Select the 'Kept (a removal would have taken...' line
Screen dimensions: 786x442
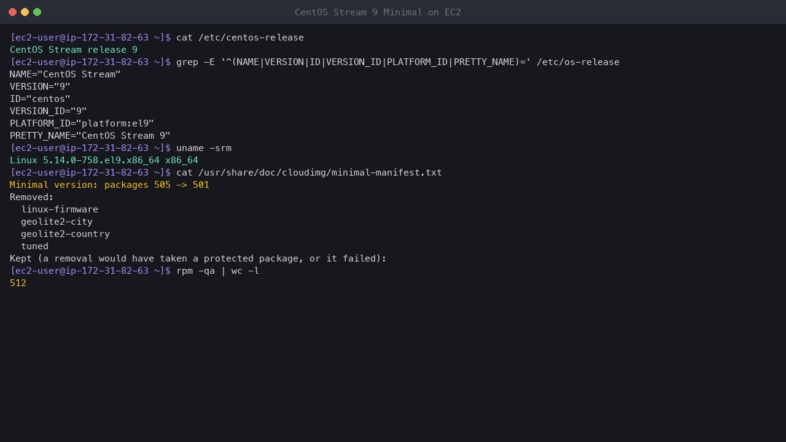point(198,258)
